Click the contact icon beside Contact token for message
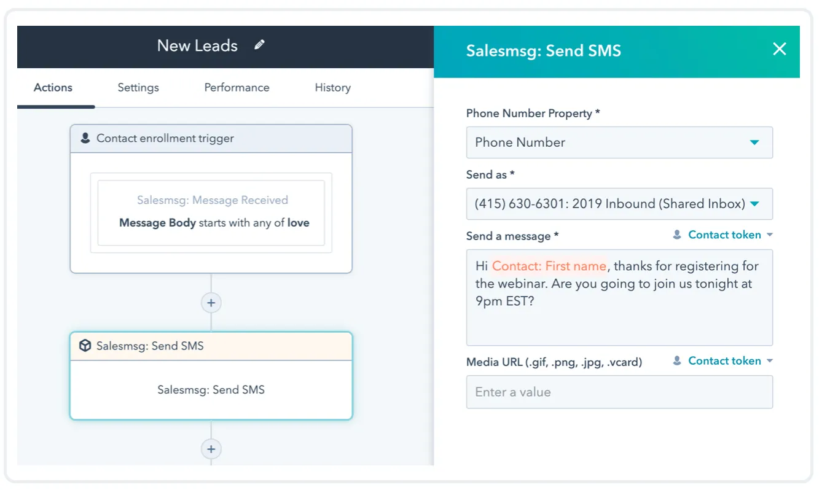This screenshot has width=822, height=490. (677, 234)
